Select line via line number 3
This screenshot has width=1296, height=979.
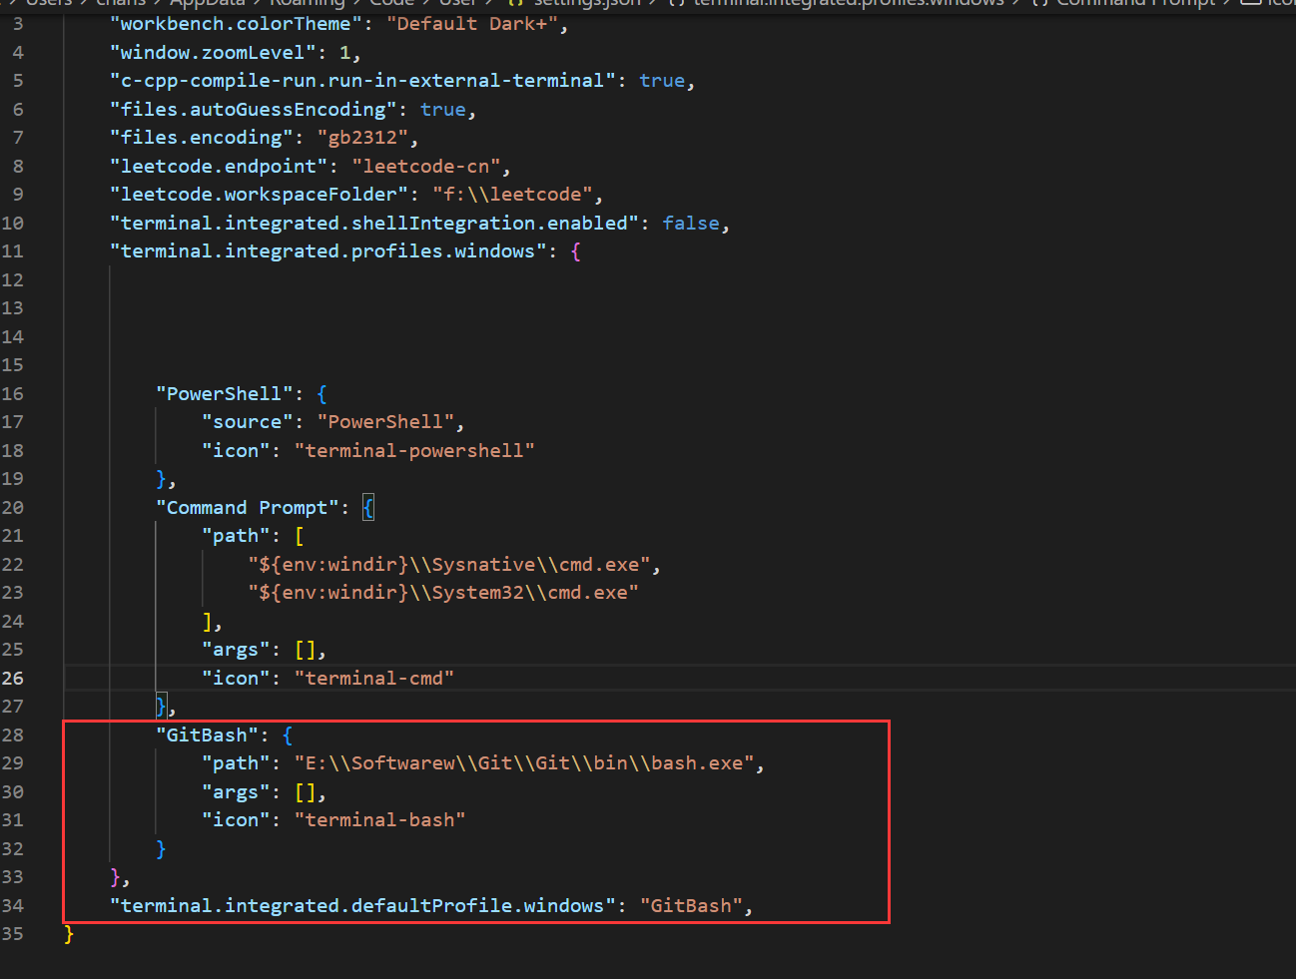pos(18,24)
